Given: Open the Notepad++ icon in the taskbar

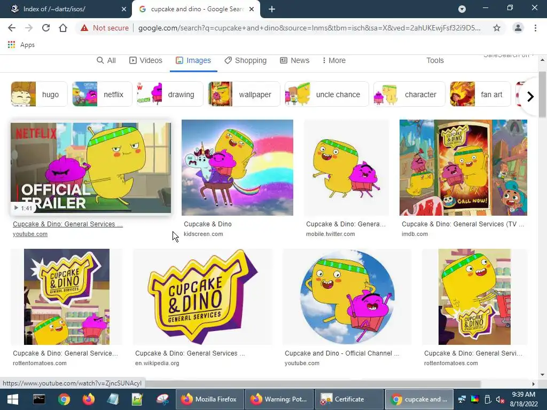Looking at the screenshot, I should [137, 399].
